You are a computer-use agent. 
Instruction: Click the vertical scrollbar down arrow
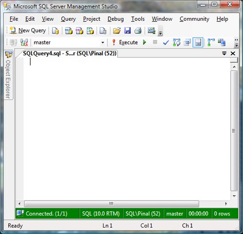(x=234, y=196)
